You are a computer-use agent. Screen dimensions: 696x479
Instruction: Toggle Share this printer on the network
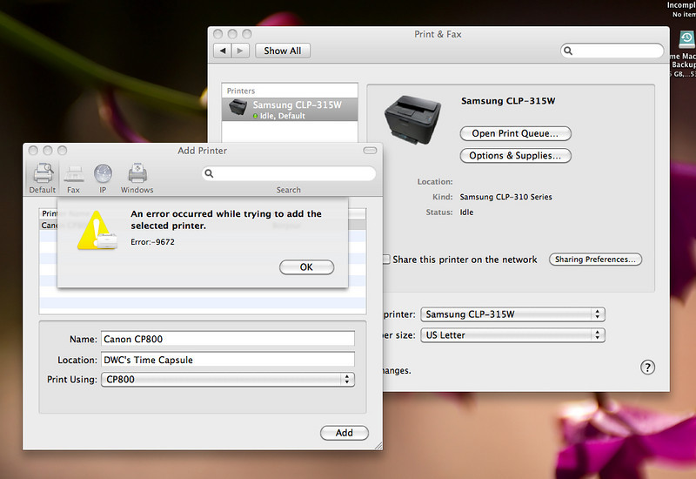click(386, 259)
